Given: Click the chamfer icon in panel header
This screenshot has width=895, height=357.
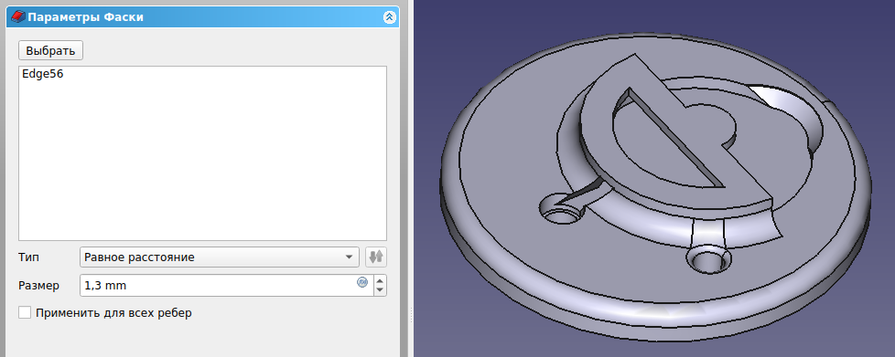Looking at the screenshot, I should [18, 17].
